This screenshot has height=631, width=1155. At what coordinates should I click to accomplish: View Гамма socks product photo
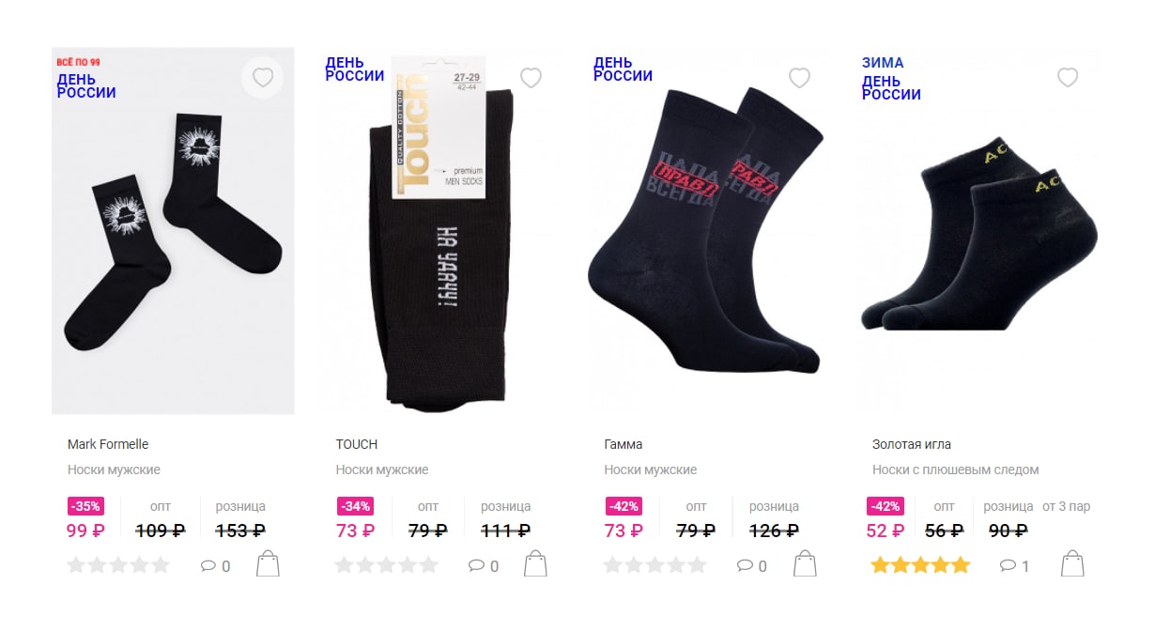[710, 231]
